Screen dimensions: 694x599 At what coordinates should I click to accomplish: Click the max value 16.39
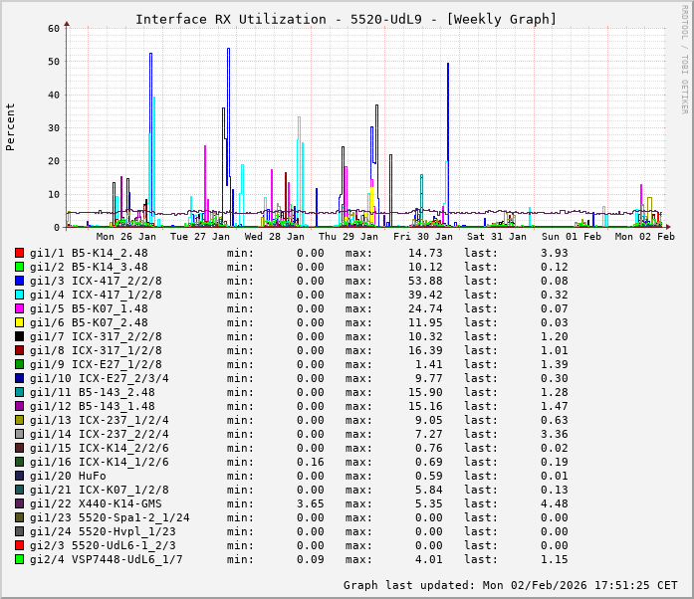(x=425, y=350)
